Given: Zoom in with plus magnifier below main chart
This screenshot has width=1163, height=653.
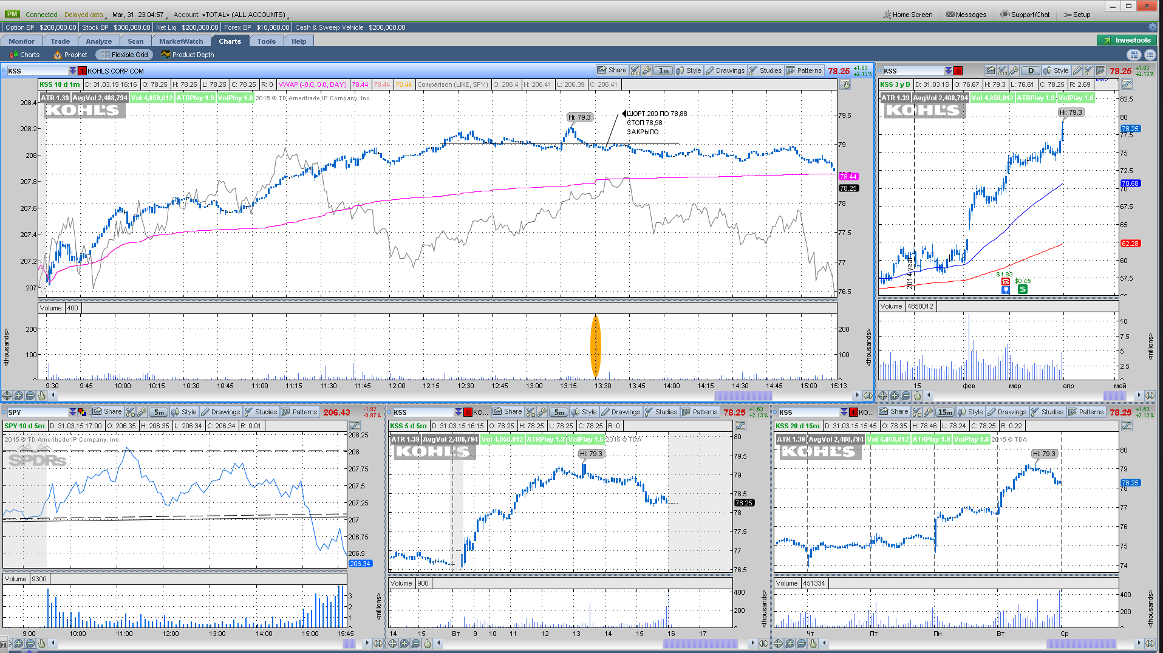Looking at the screenshot, I should point(18,395).
